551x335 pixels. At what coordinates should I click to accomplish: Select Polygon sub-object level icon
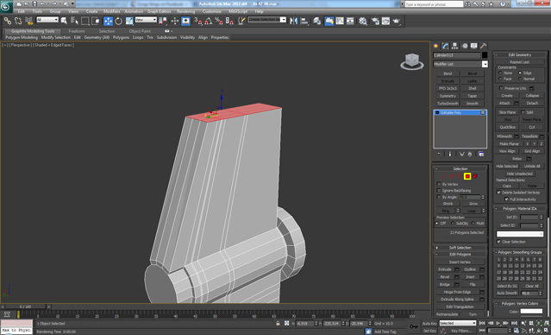pyautogui.click(x=467, y=176)
